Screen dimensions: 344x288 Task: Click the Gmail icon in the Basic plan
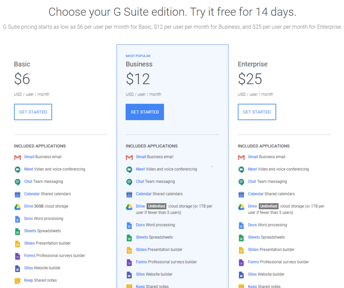[17, 157]
